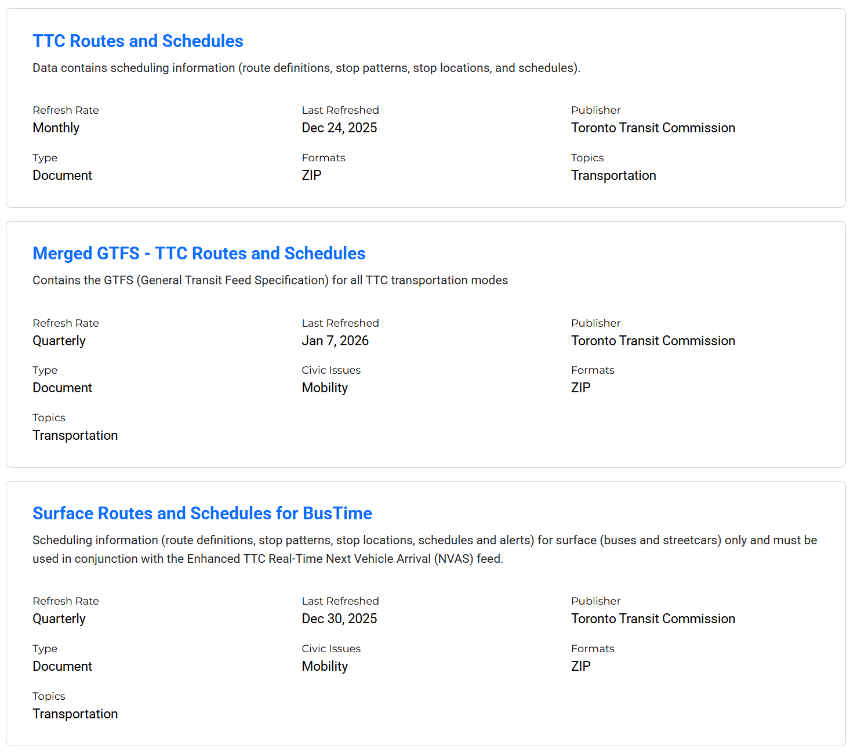Open Surface Routes and Schedules for BusTime

click(x=202, y=514)
